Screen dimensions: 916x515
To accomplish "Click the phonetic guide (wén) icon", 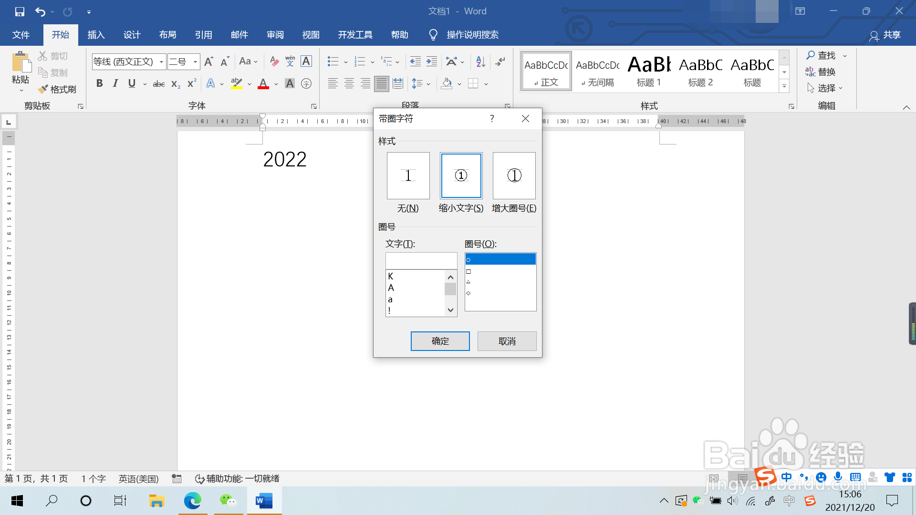I will tap(290, 61).
